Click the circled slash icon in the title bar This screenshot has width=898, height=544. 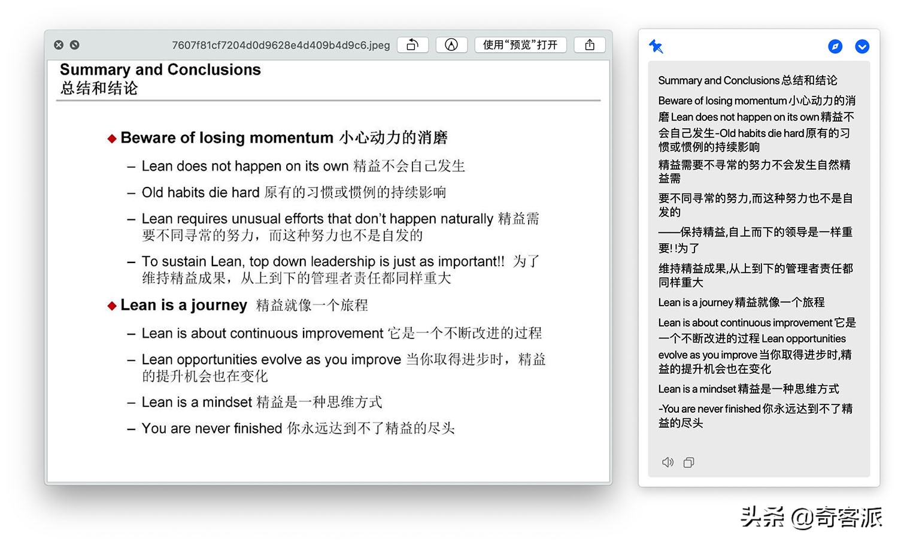click(74, 45)
